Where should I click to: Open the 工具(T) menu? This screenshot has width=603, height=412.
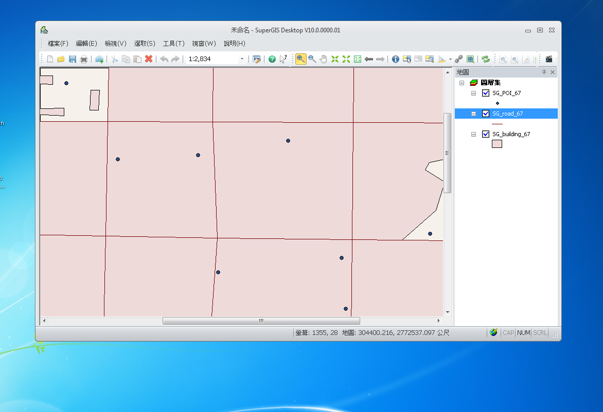click(x=173, y=43)
